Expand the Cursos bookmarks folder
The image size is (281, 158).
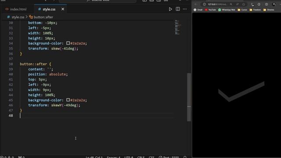coord(242,10)
